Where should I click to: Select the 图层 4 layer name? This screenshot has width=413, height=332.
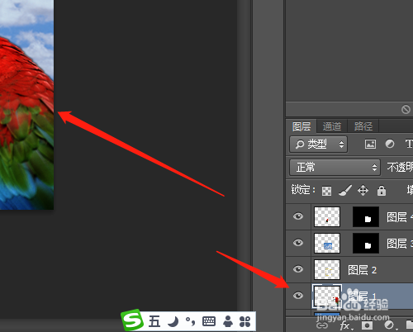[400, 217]
